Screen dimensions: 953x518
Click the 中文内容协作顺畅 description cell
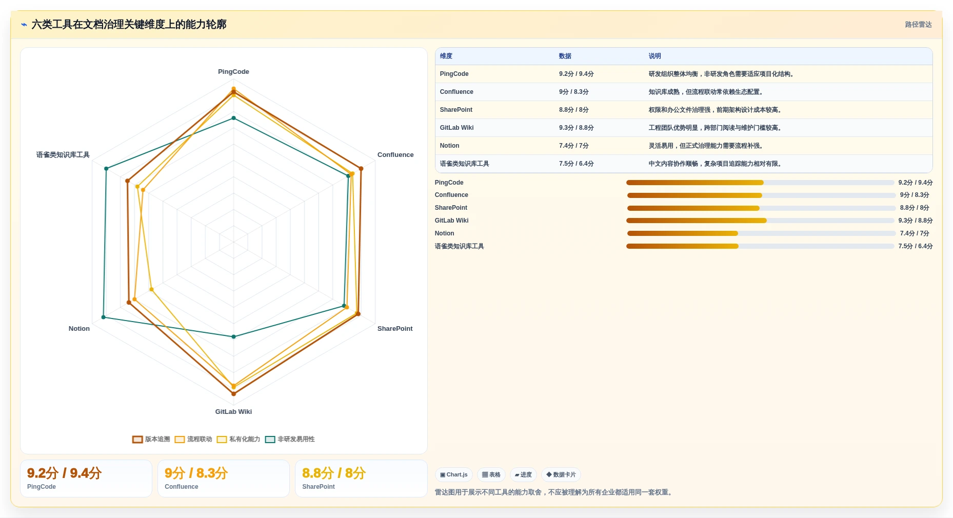[716, 164]
